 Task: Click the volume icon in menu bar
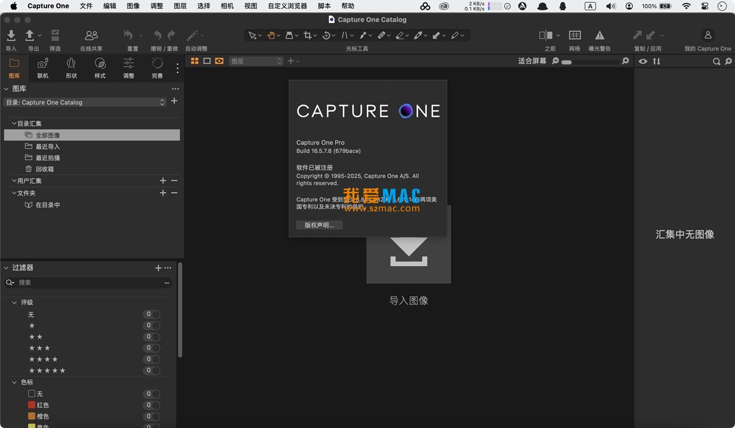click(x=610, y=6)
